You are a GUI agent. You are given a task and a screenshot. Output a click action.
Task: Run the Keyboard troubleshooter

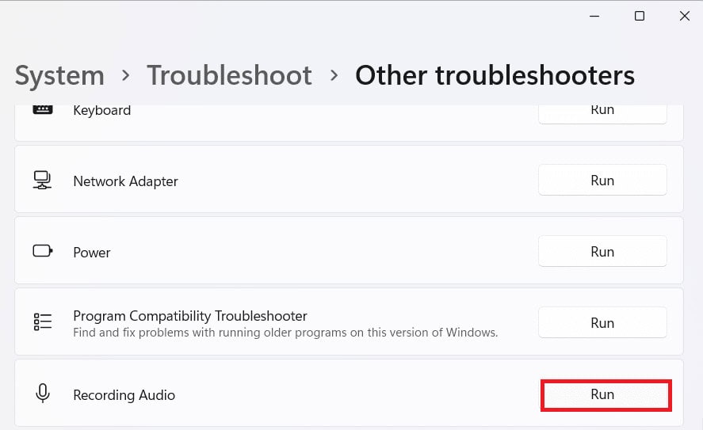click(x=602, y=110)
